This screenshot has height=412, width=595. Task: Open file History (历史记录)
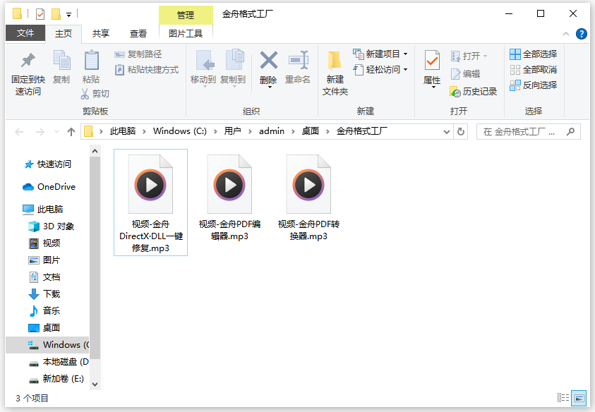pyautogui.click(x=473, y=92)
